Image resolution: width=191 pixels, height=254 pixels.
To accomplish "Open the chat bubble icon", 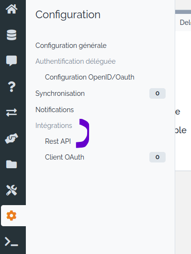I will [11, 61].
